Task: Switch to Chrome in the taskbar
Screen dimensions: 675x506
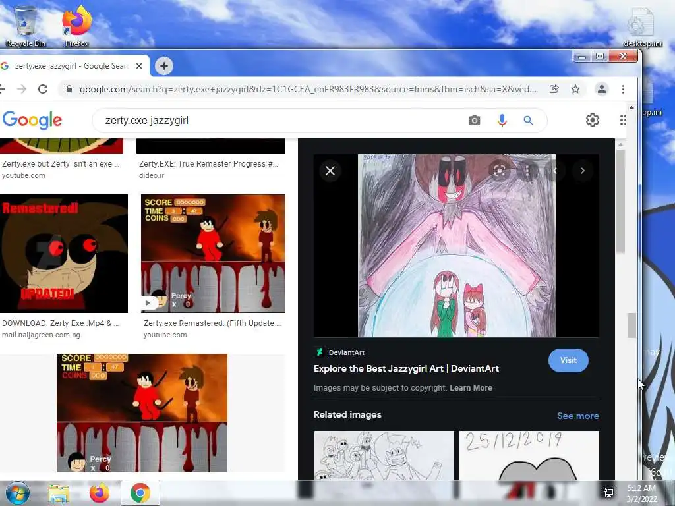Action: pos(140,493)
